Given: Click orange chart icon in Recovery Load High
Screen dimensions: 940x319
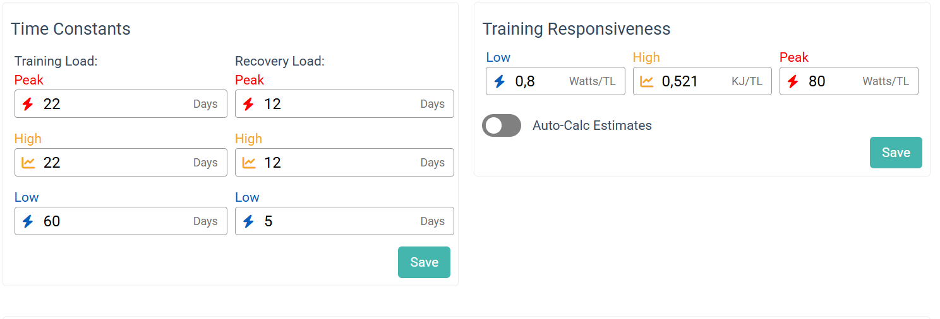Looking at the screenshot, I should tap(249, 163).
